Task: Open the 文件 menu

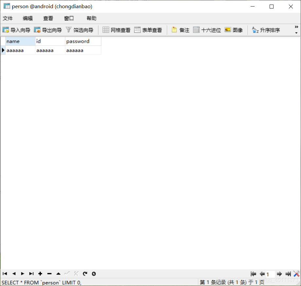Action: click(8, 18)
